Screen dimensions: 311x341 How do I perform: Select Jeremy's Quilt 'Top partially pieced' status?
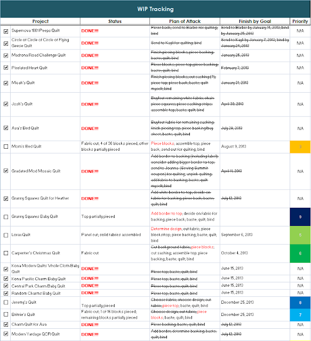pyautogui.click(x=115, y=303)
